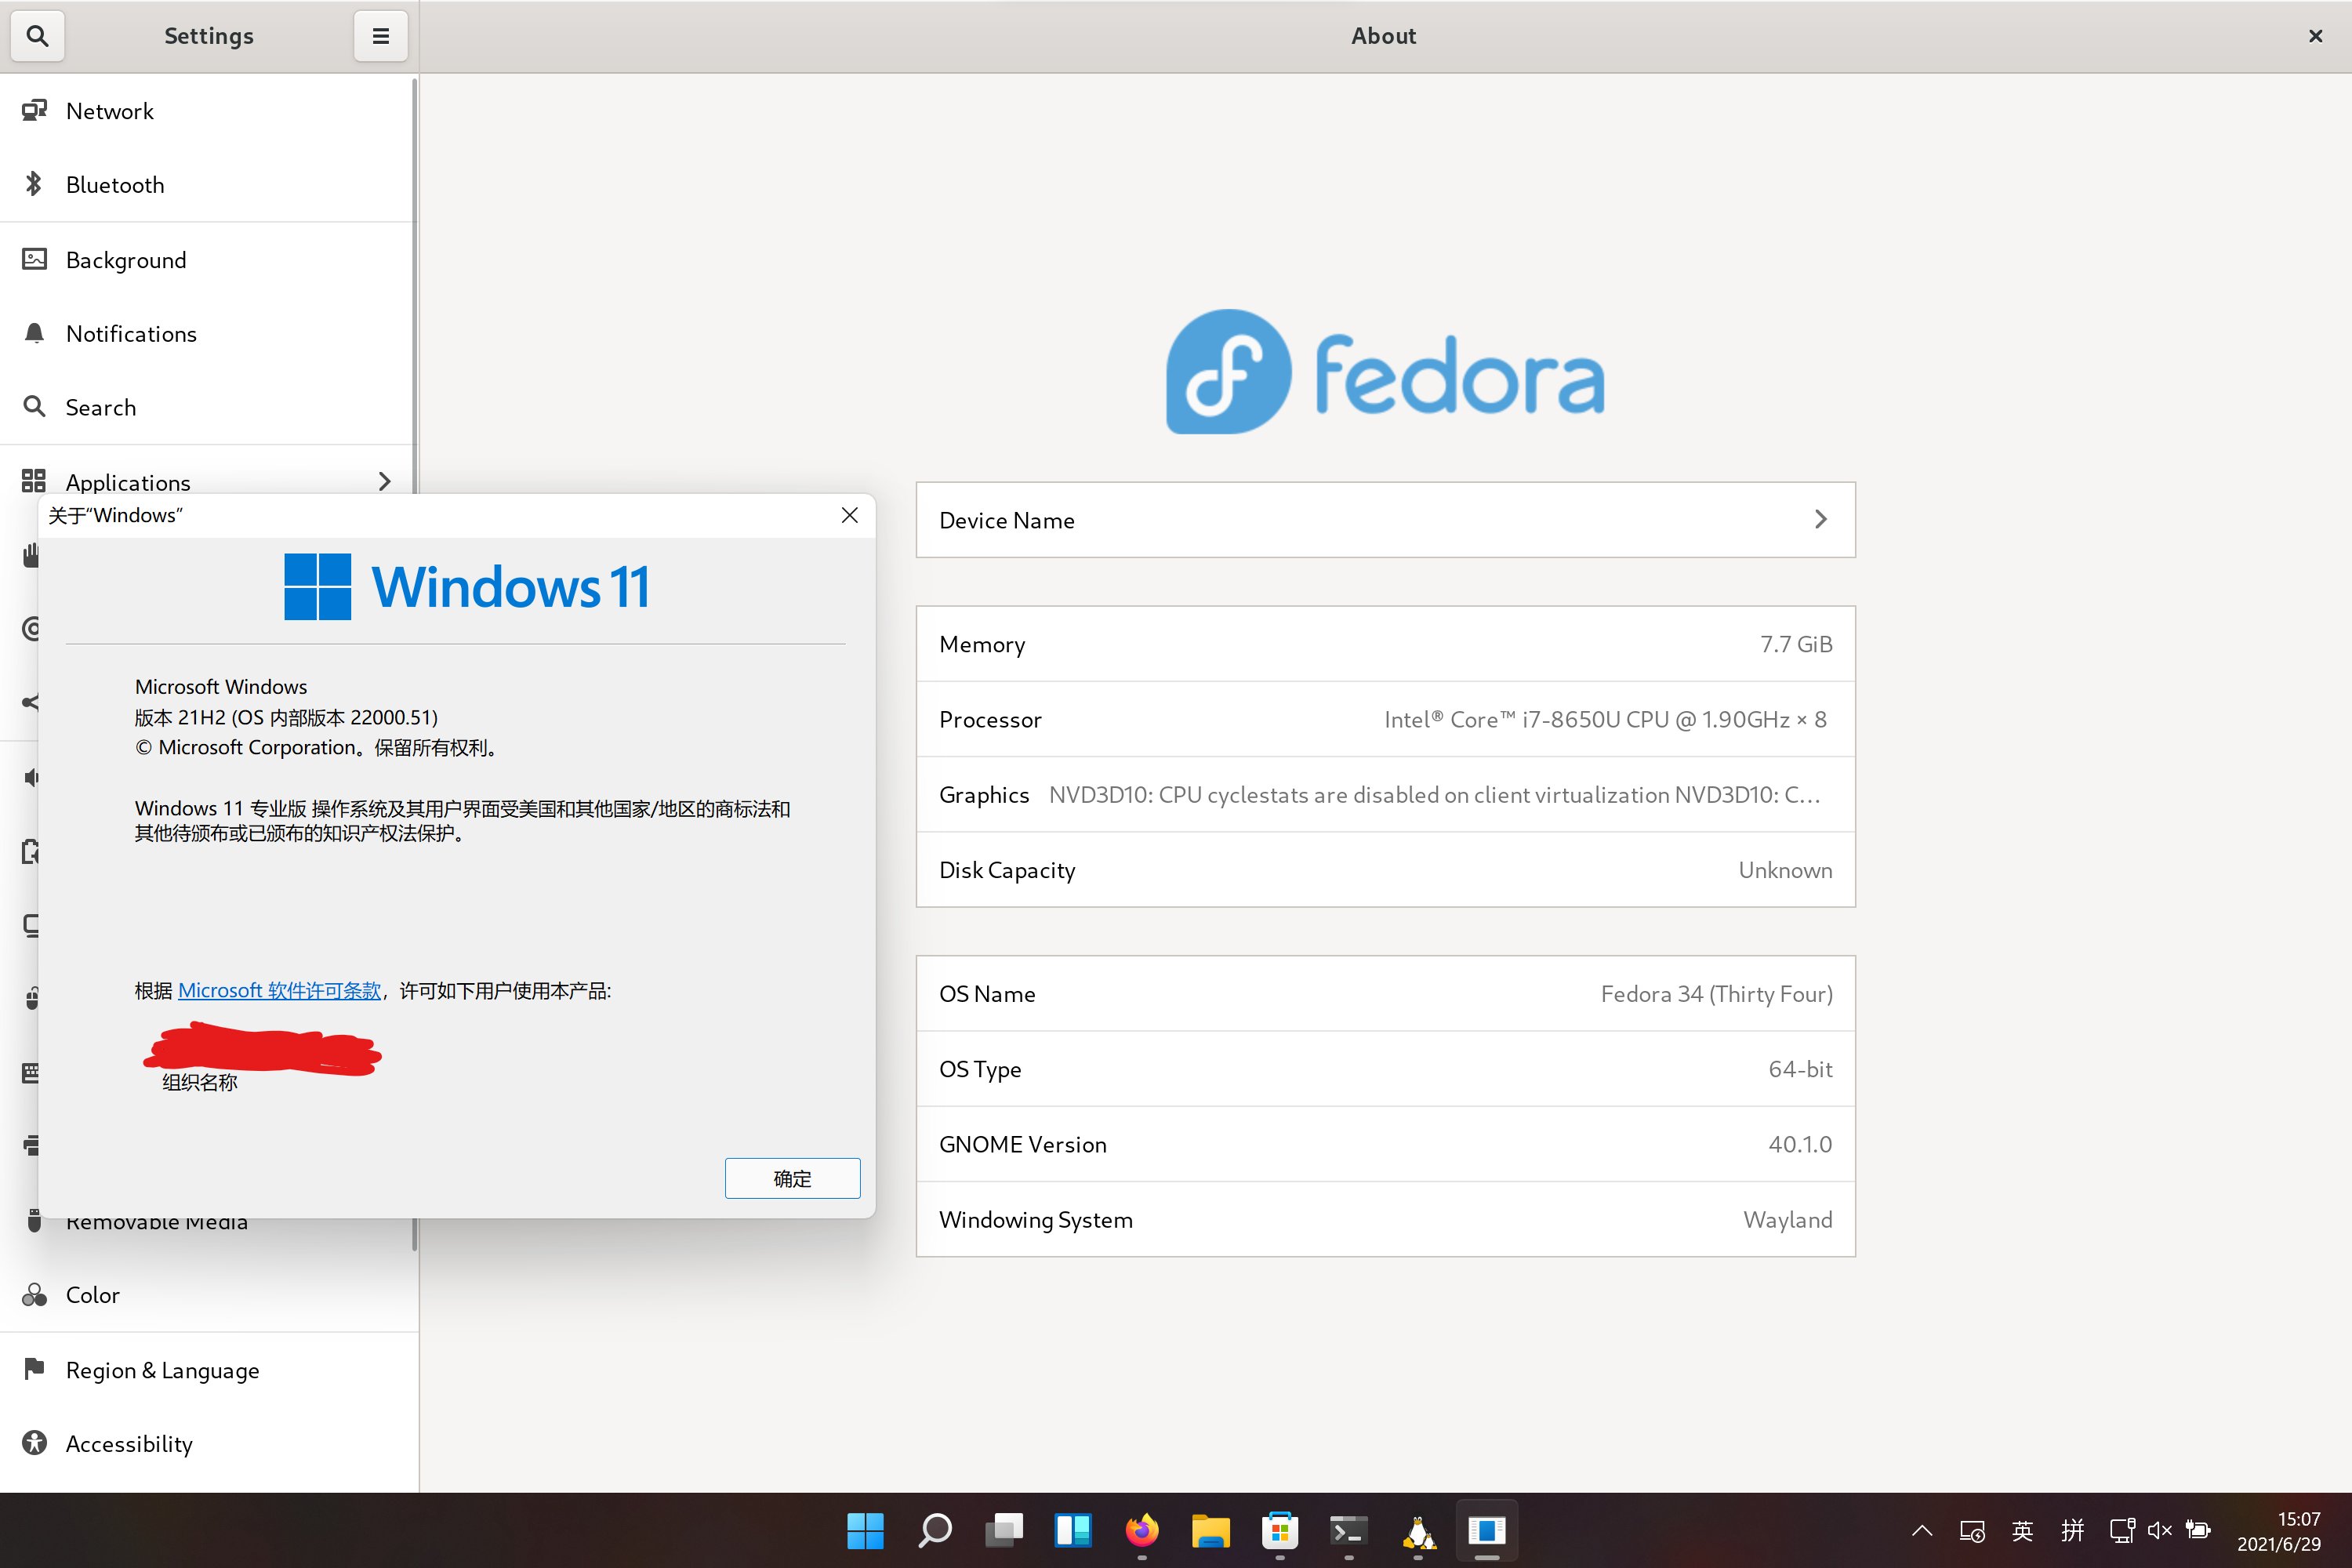Click the Processor i7-8650U value

[x=1605, y=719]
